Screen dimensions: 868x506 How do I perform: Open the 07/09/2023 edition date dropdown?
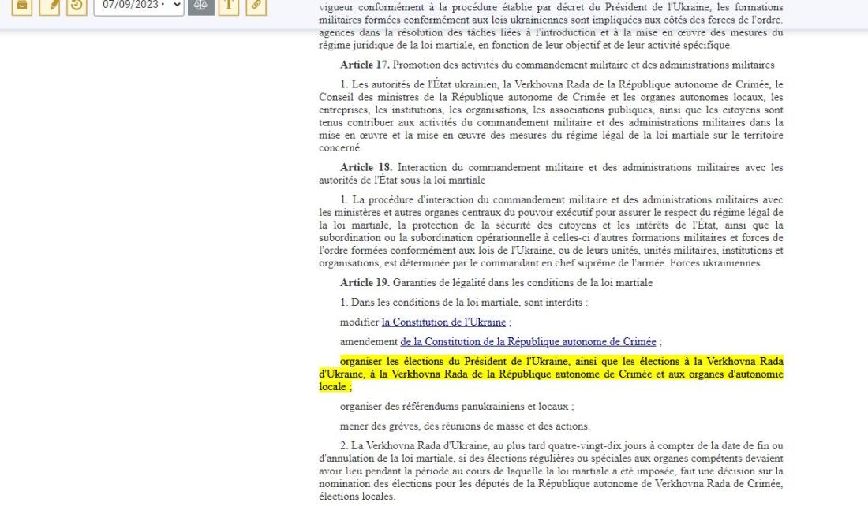(139, 6)
